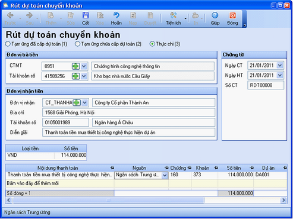
Task: Expand the Nguồn Ngân sách Trung ương dropdown
Action: [x=165, y=175]
